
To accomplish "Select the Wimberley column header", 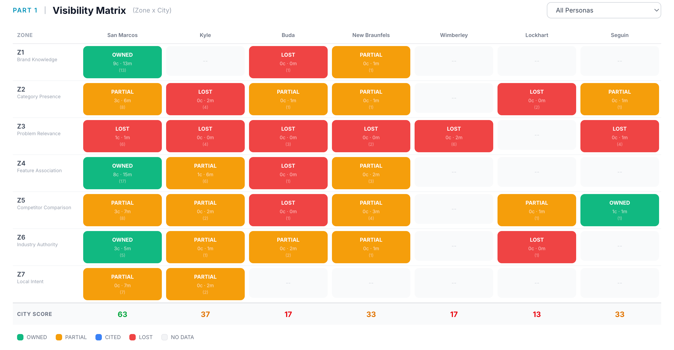I will [x=454, y=35].
